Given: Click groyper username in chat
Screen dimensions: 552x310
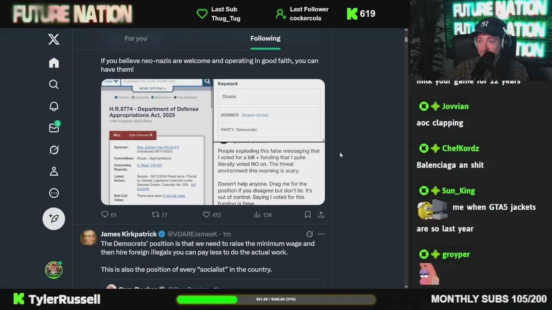Looking at the screenshot, I should tap(455, 254).
